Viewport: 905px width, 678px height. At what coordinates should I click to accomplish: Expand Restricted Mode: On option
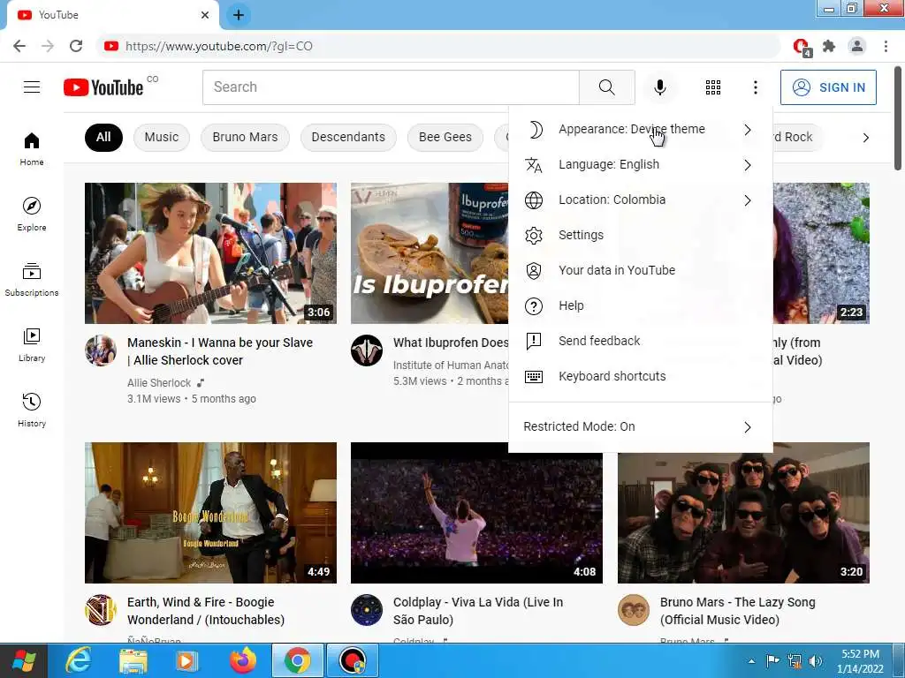[x=640, y=426]
